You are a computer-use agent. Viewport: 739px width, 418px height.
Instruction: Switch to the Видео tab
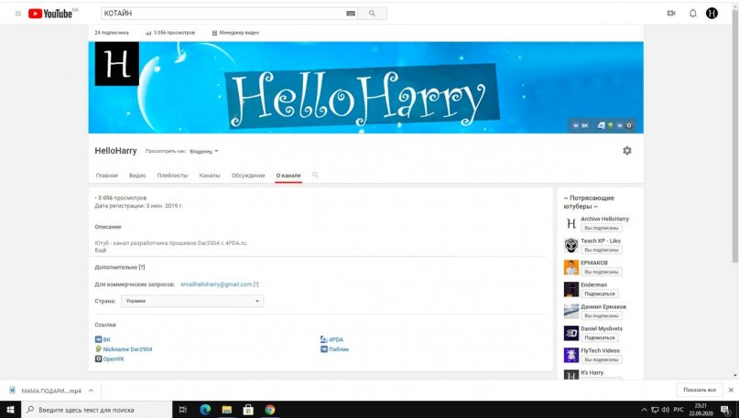pos(137,176)
